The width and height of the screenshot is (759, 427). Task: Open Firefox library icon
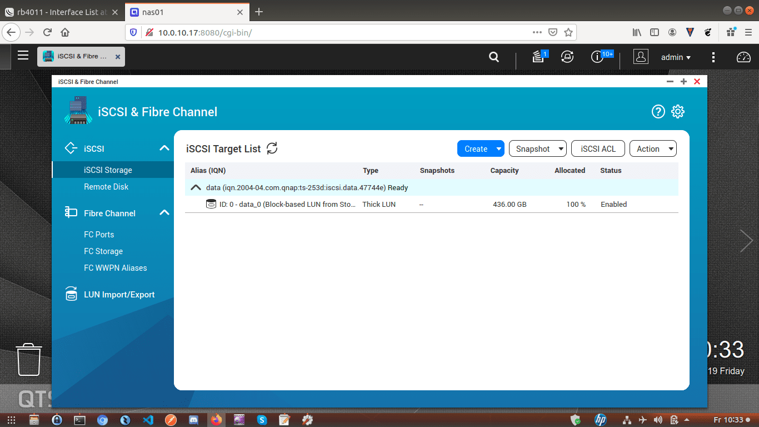coord(637,32)
